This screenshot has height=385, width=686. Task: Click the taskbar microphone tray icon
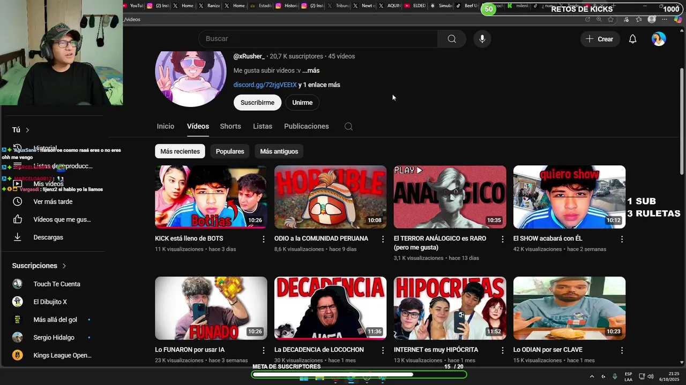615,376
